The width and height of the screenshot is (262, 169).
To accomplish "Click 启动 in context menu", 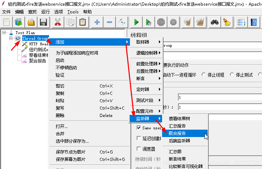I will tap(89, 60).
